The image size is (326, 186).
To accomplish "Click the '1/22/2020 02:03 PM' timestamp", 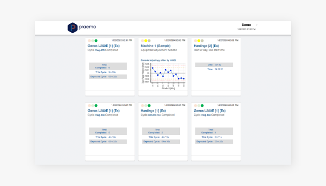I will point(228,106).
